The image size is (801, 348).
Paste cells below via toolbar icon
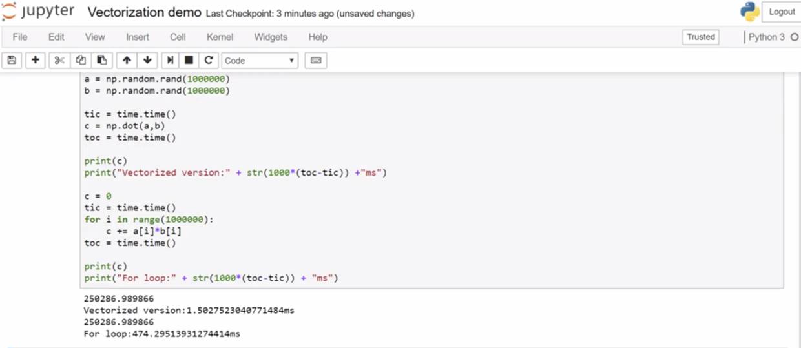(x=101, y=60)
